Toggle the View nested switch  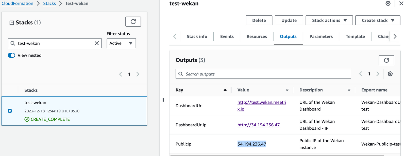tap(11, 55)
